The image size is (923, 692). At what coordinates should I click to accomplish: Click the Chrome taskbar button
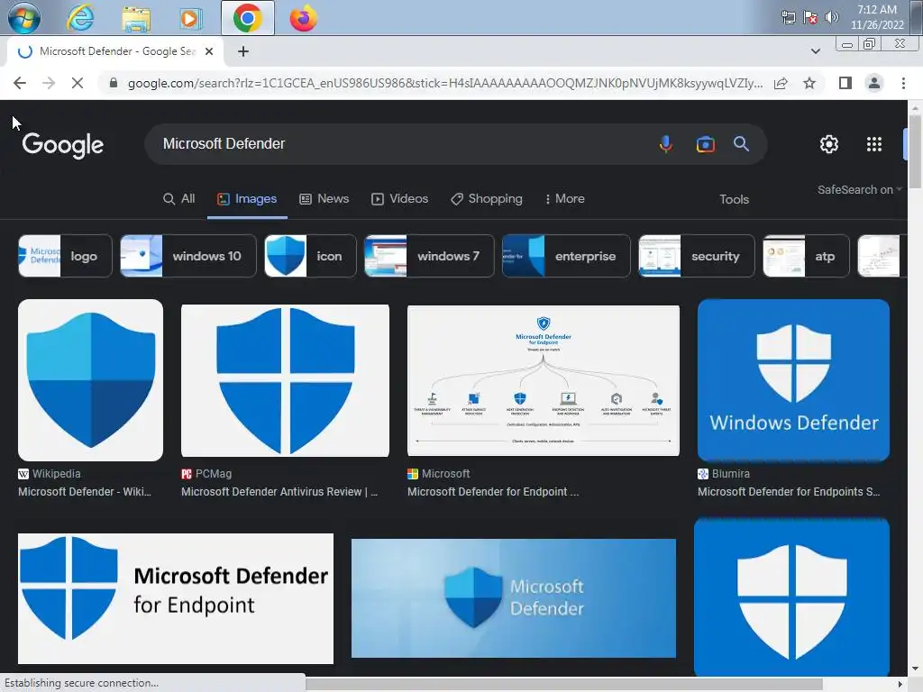pos(247,18)
